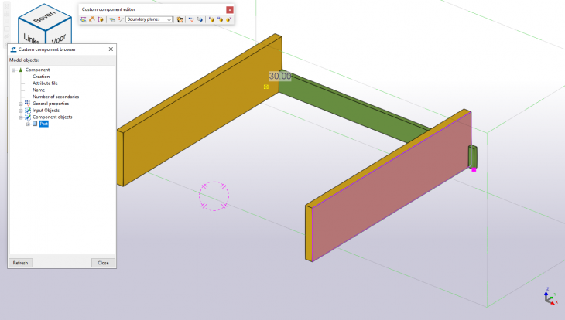
Task: Click the General properties node icon
Action: 27,104
